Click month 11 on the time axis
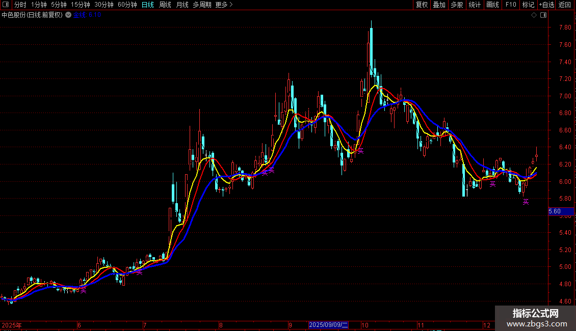The image size is (576, 331). coord(421,325)
